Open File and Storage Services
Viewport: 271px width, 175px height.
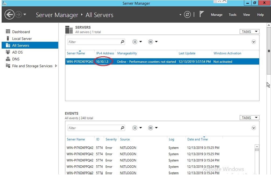coord(30,66)
